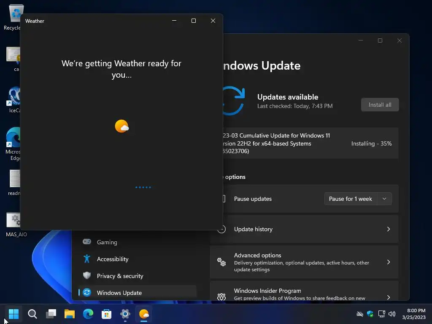
Task: Open Gaming settings in the sidebar
Action: [x=107, y=242]
